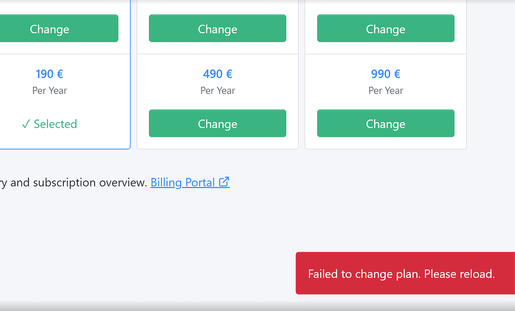Open the external link icon beside Billing Portal
The width and height of the screenshot is (515, 311).
click(x=225, y=182)
